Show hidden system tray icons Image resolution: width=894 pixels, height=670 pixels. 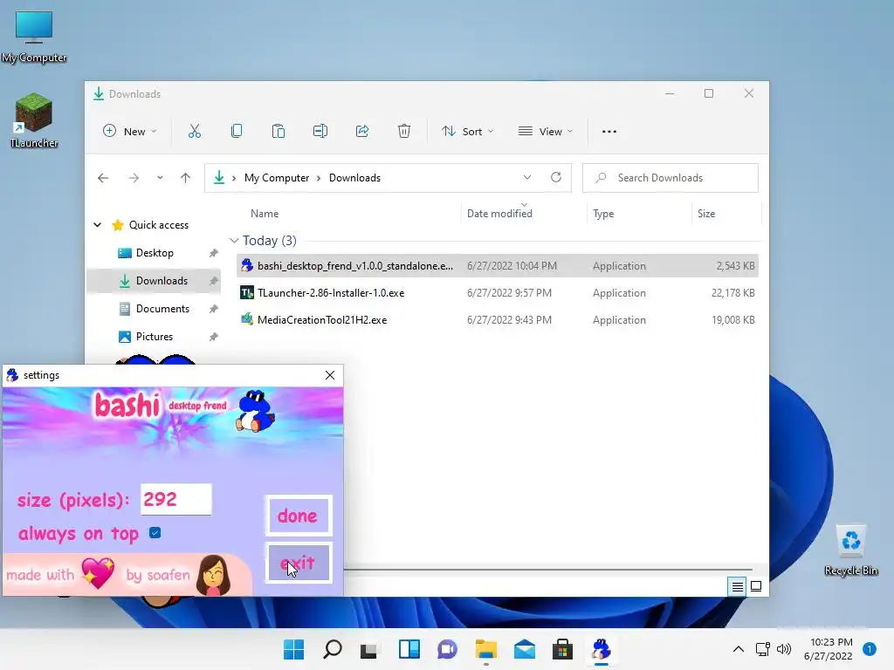click(x=739, y=649)
